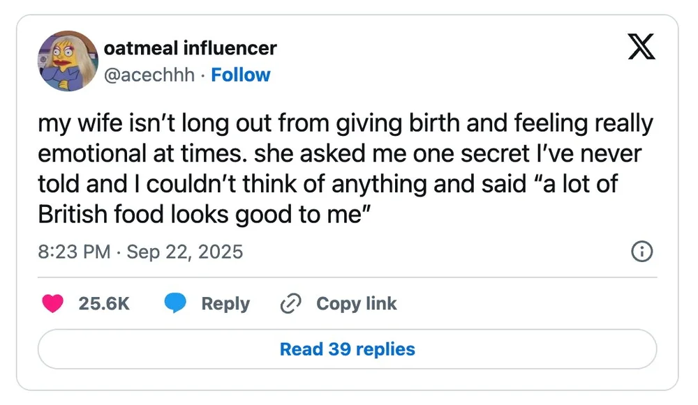This screenshot has width=698, height=405.
Task: Click the X logo icon
Action: pyautogui.click(x=641, y=50)
